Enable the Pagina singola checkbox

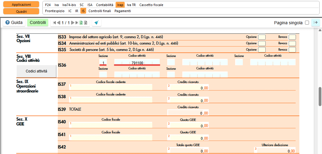tap(307, 23)
